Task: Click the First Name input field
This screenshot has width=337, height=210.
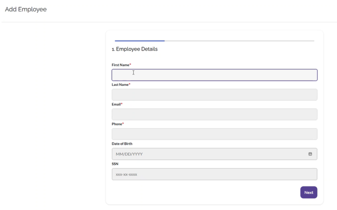Action: 214,75
